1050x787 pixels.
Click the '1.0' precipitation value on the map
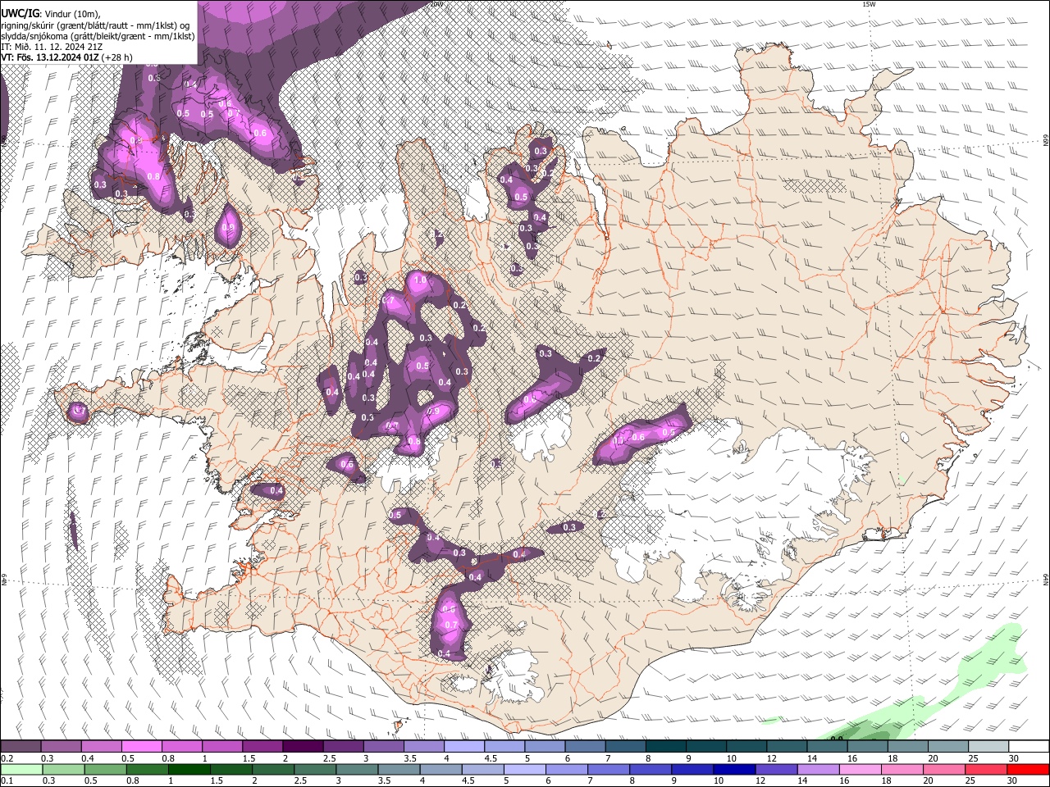click(x=420, y=280)
